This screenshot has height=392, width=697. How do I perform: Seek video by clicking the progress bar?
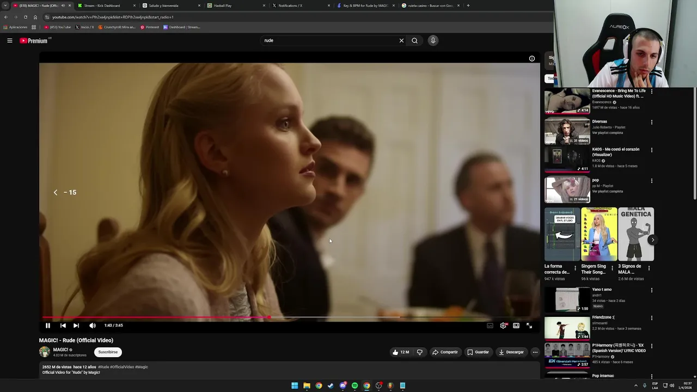pyautogui.click(x=290, y=317)
